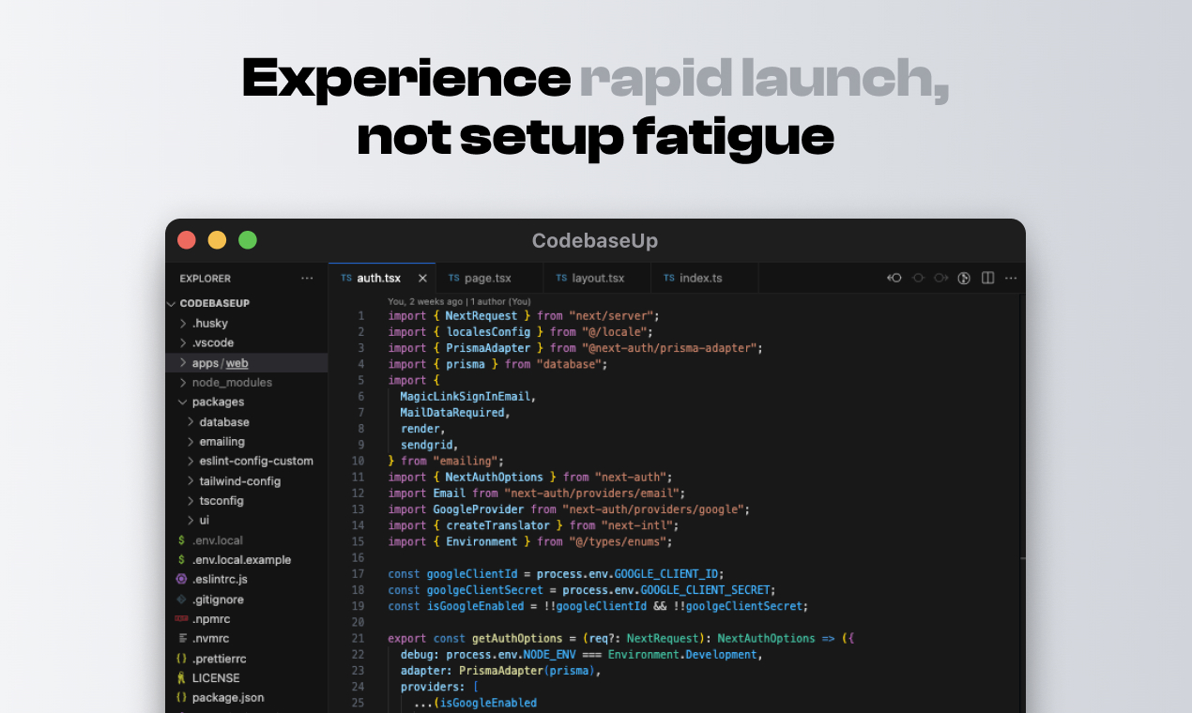
Task: Switch to the page.tsx tab
Action: tap(489, 278)
